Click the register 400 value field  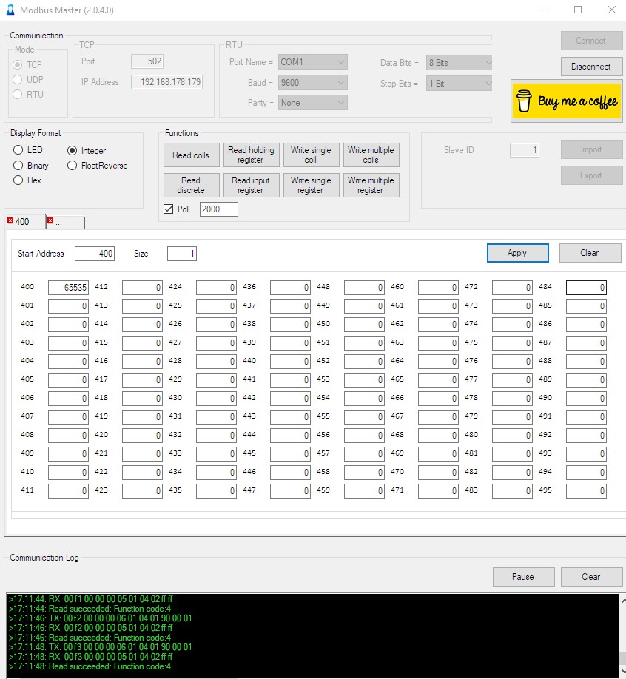[68, 287]
